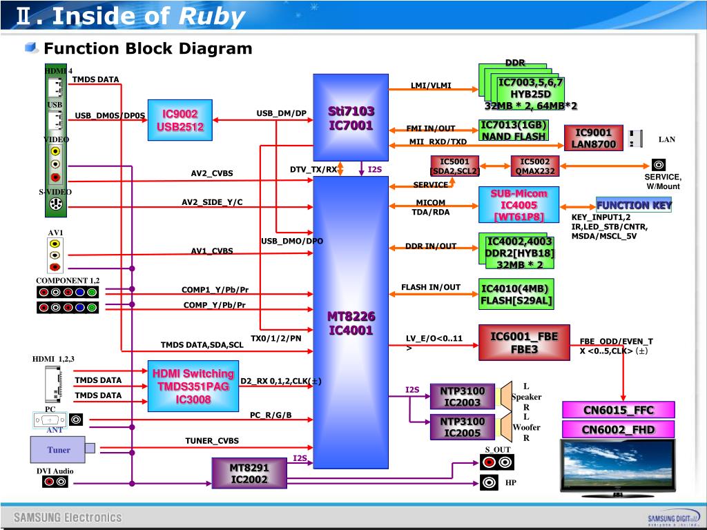Select the 'AV2_SIDE_Y/C' label
The image size is (707, 530).
[x=212, y=202]
